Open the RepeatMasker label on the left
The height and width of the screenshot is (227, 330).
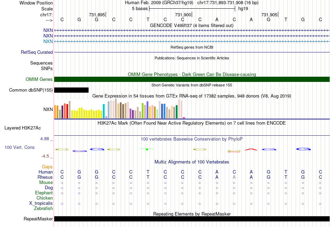38,219
